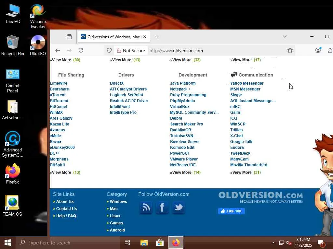The width and height of the screenshot is (333, 249).
Task: Select the UltraISO desktop icon
Action: pyautogui.click(x=38, y=45)
